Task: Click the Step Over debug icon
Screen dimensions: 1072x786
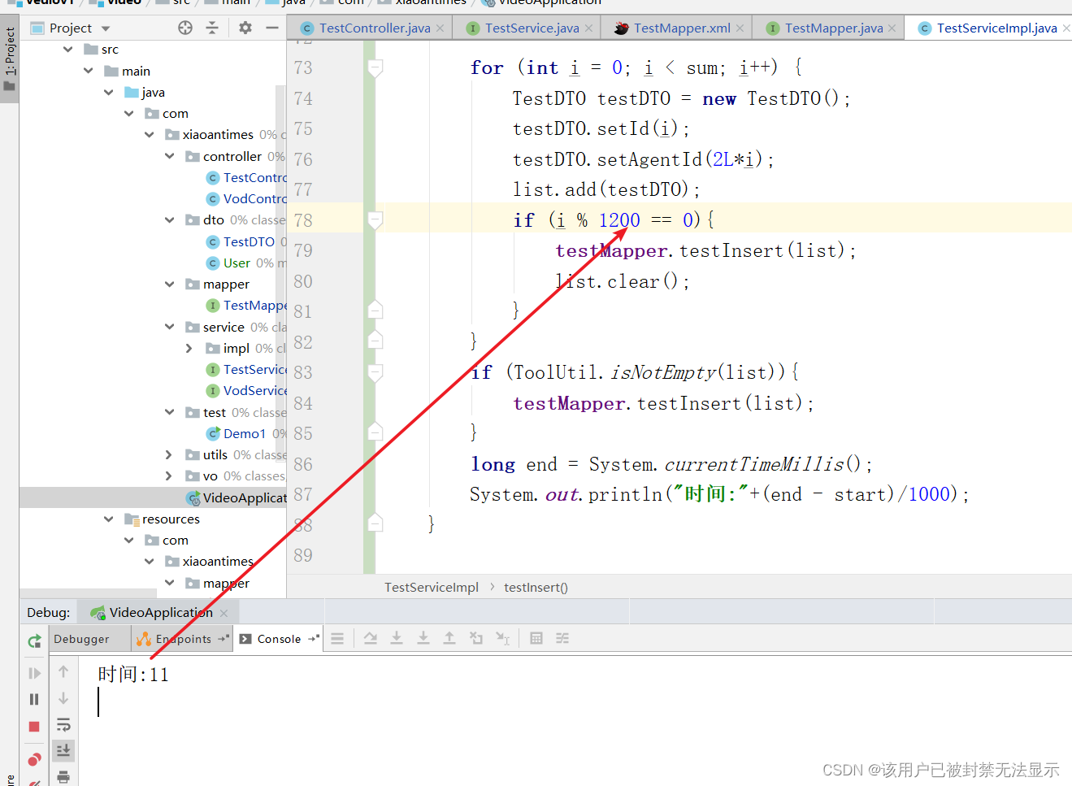Action: coord(371,639)
